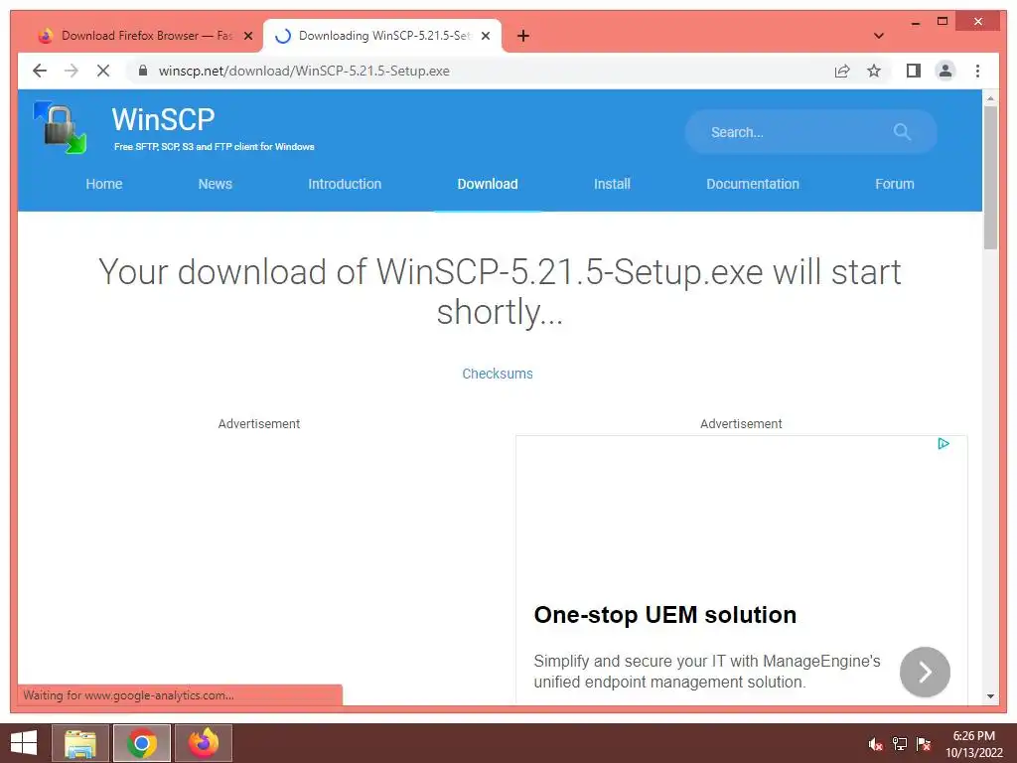
Task: Open the Home navigation item
Action: tap(103, 184)
